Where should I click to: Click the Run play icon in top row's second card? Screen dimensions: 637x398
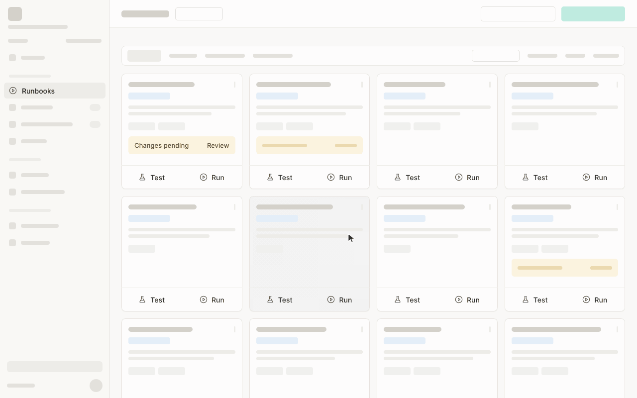coord(331,177)
